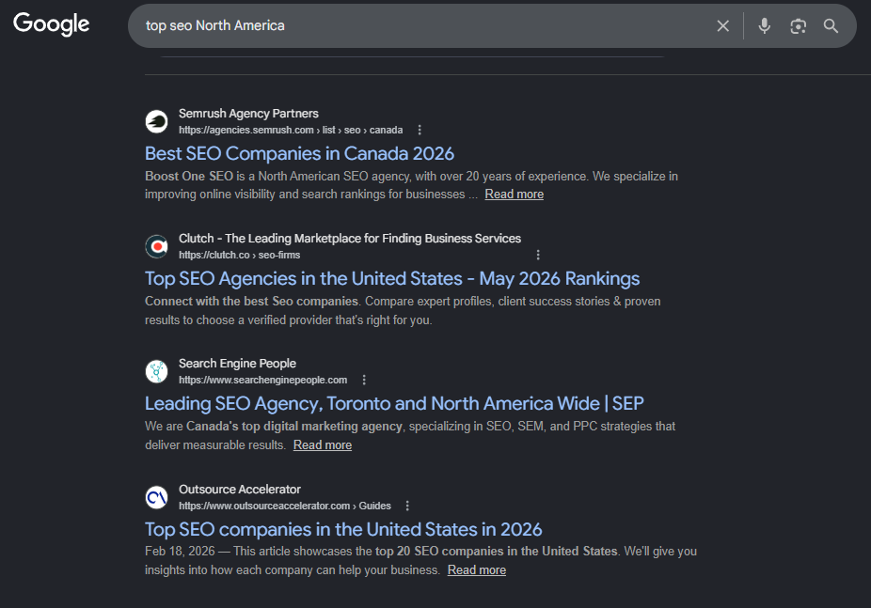The image size is (871, 608).
Task: Start voice search with microphone icon
Action: coord(765,26)
